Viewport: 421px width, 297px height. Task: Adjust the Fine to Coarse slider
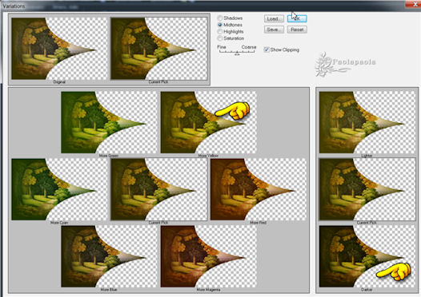click(237, 53)
